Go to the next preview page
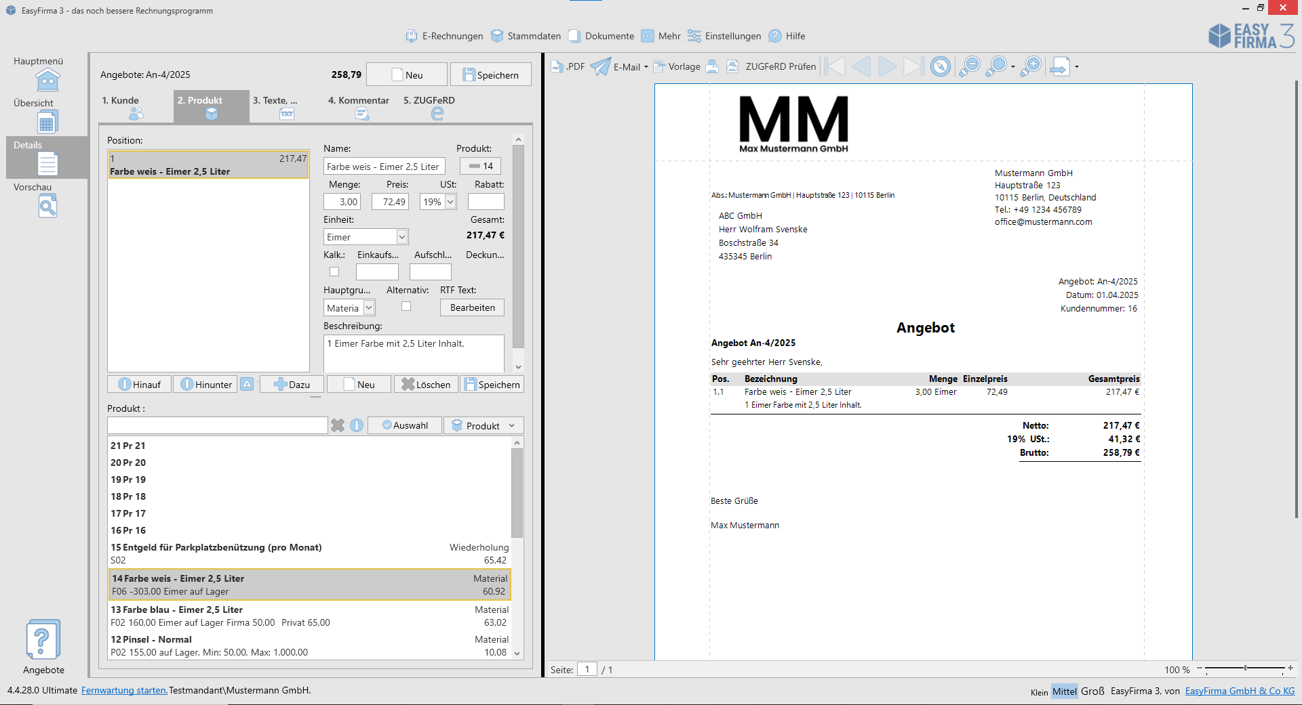Screen dimensions: 1302x705 [x=887, y=66]
